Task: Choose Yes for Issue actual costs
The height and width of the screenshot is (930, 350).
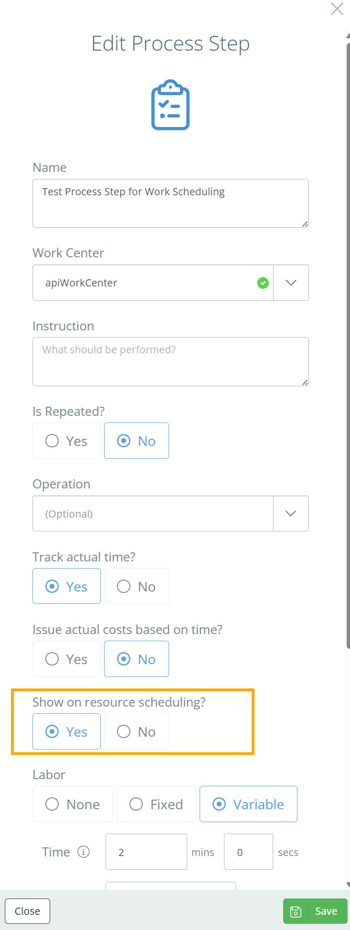Action: [66, 659]
